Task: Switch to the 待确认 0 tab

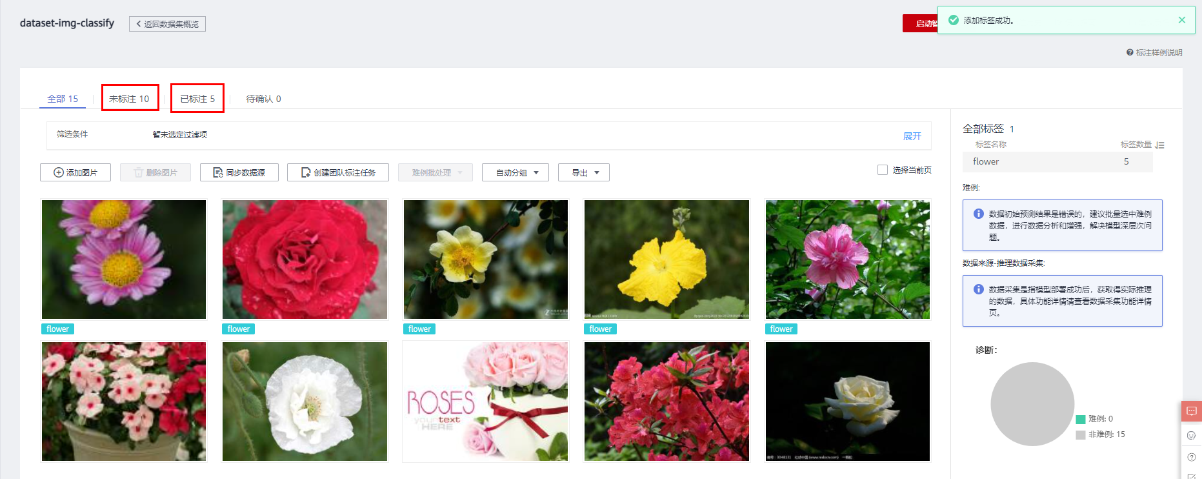Action: point(263,99)
